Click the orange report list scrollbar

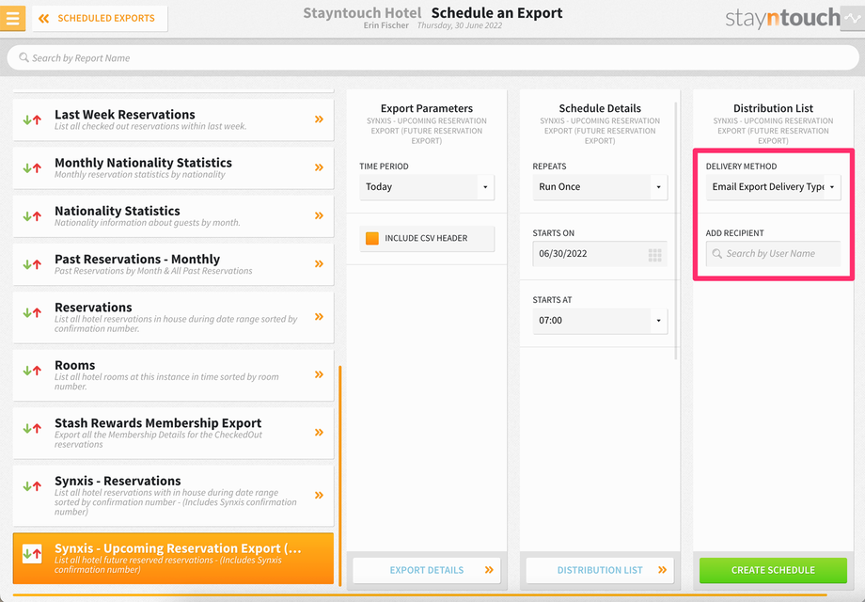click(x=339, y=476)
